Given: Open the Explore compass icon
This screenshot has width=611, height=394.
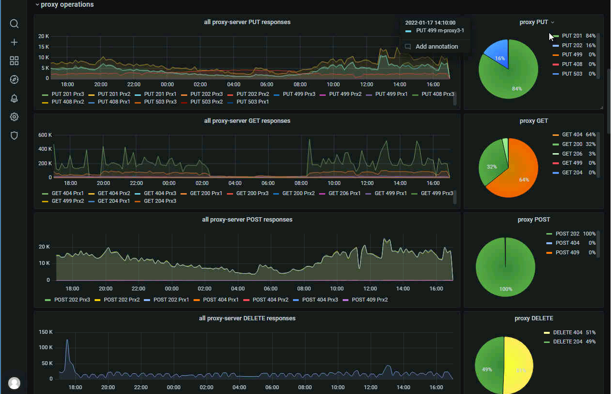Looking at the screenshot, I should coord(14,79).
